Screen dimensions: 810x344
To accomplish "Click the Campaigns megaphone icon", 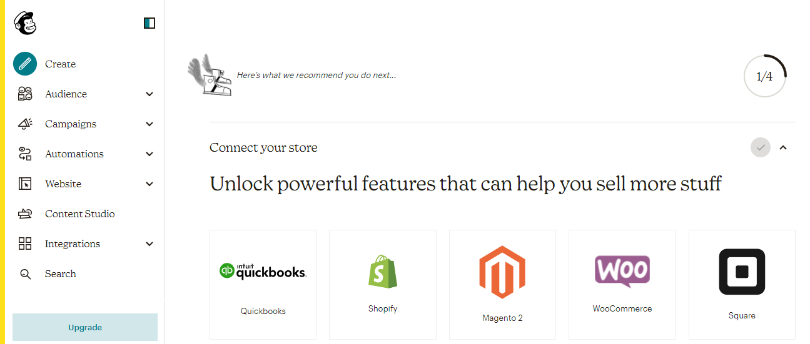I will (25, 124).
